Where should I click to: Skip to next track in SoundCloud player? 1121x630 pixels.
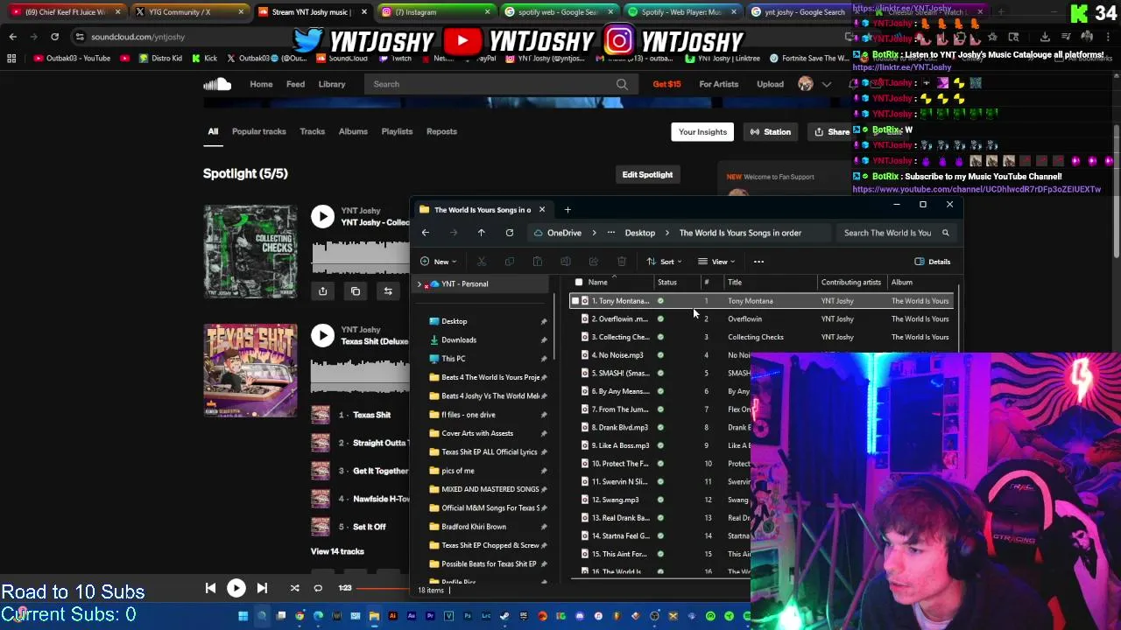pyautogui.click(x=262, y=588)
